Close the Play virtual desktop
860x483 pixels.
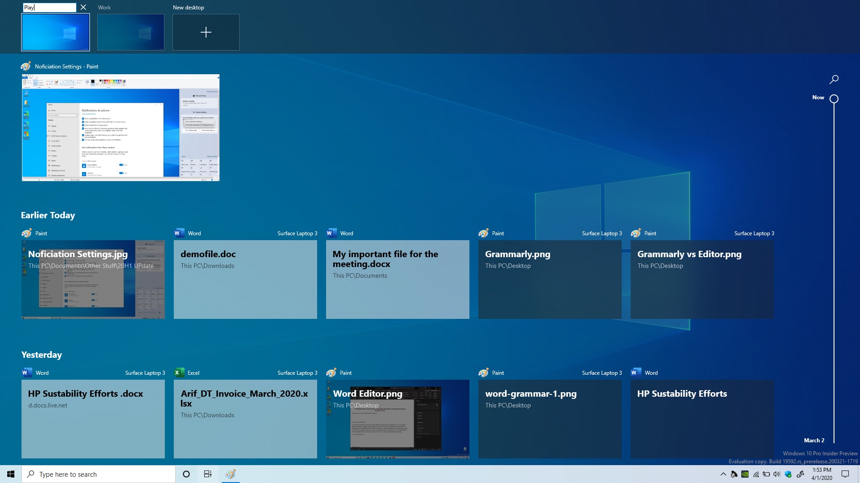(x=83, y=7)
